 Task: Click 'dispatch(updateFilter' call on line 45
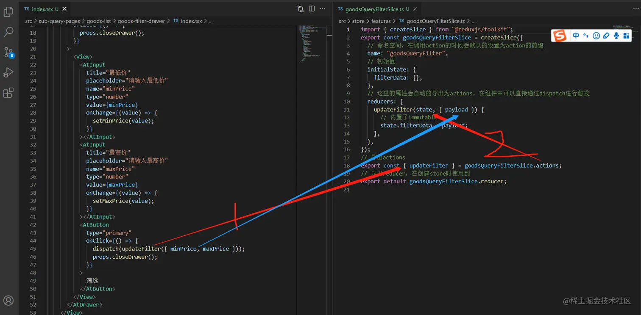click(x=127, y=249)
